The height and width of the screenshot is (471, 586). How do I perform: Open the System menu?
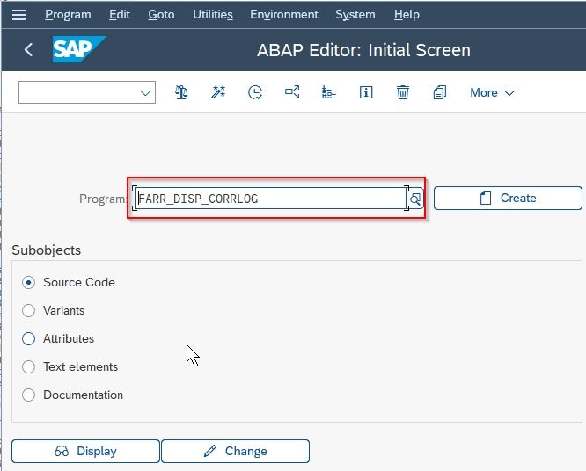point(355,15)
